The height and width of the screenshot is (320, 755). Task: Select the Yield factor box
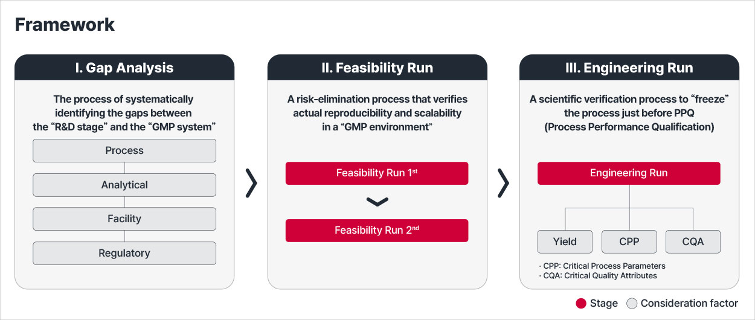click(x=565, y=242)
